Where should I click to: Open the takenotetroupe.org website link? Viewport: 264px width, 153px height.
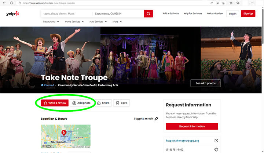click(x=182, y=141)
